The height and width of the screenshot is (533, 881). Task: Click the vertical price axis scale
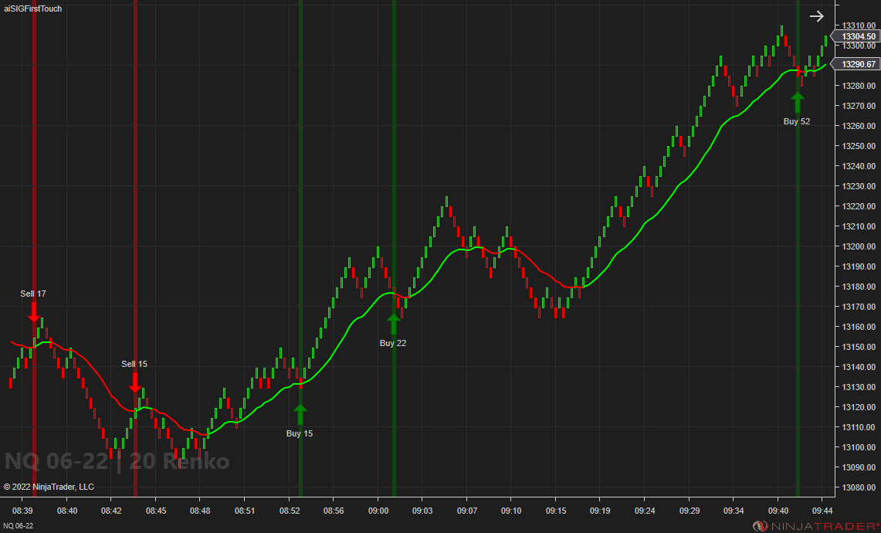pos(856,270)
